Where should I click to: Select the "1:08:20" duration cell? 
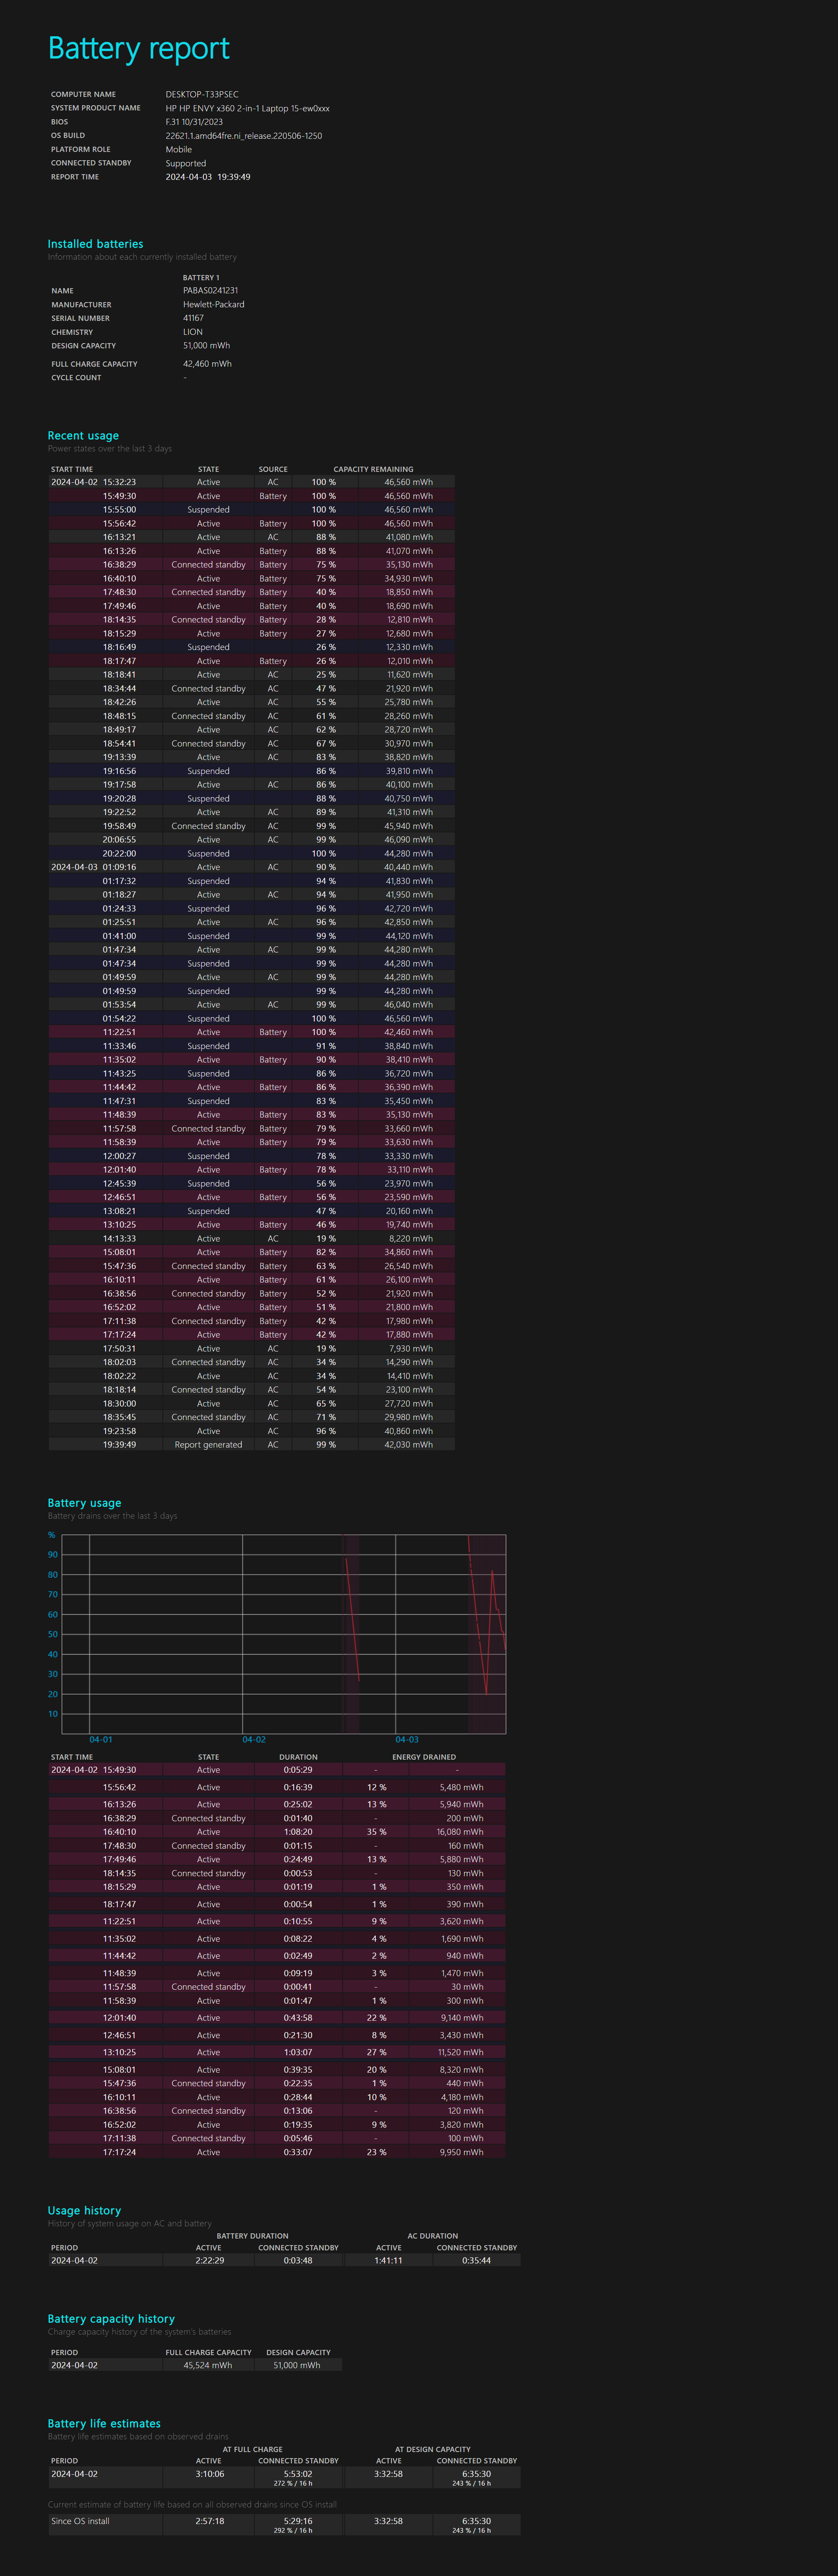click(x=298, y=1832)
